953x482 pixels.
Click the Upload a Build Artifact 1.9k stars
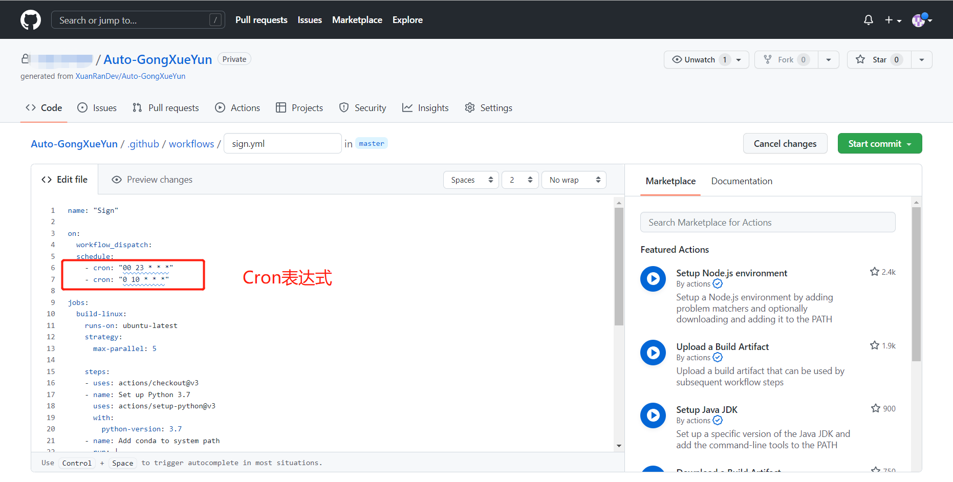(883, 345)
